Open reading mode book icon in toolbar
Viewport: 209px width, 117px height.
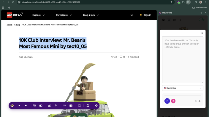pyautogui.click(x=34, y=105)
